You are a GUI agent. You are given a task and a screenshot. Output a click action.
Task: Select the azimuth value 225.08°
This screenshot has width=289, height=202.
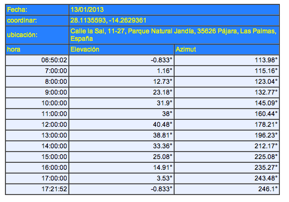266,157
